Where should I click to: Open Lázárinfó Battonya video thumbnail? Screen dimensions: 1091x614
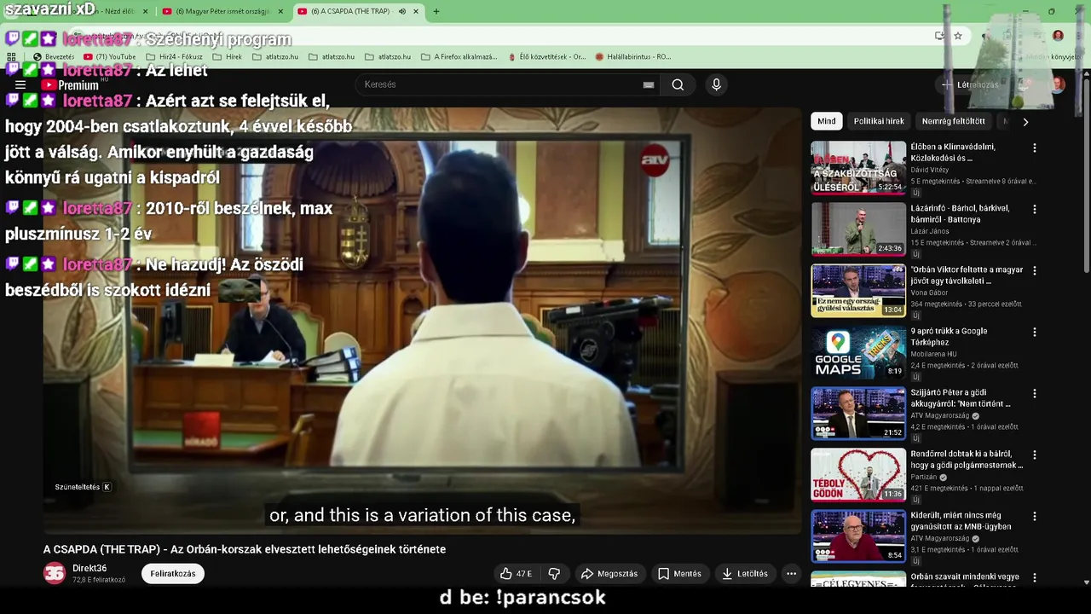tap(858, 229)
